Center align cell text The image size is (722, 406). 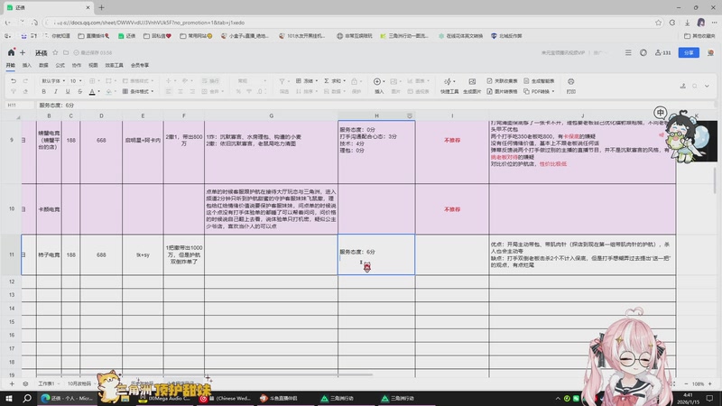[x=180, y=92]
